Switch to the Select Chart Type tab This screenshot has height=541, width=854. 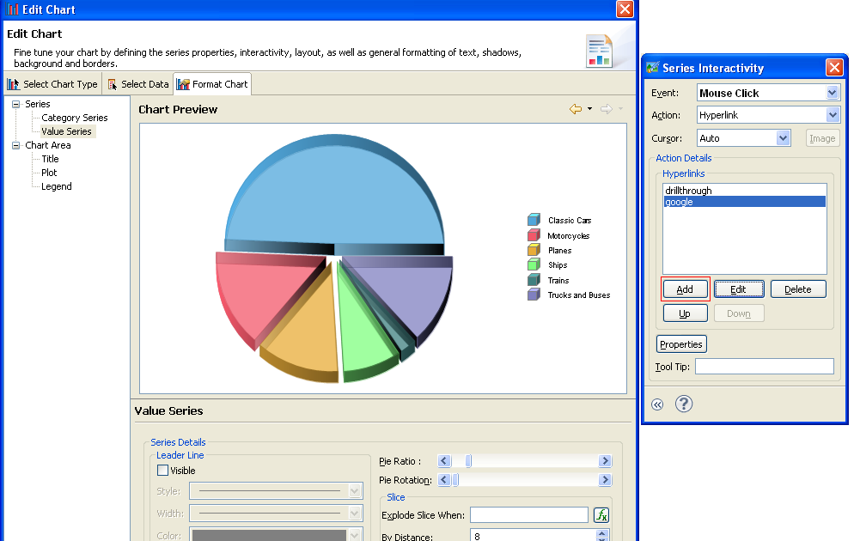[52, 83]
